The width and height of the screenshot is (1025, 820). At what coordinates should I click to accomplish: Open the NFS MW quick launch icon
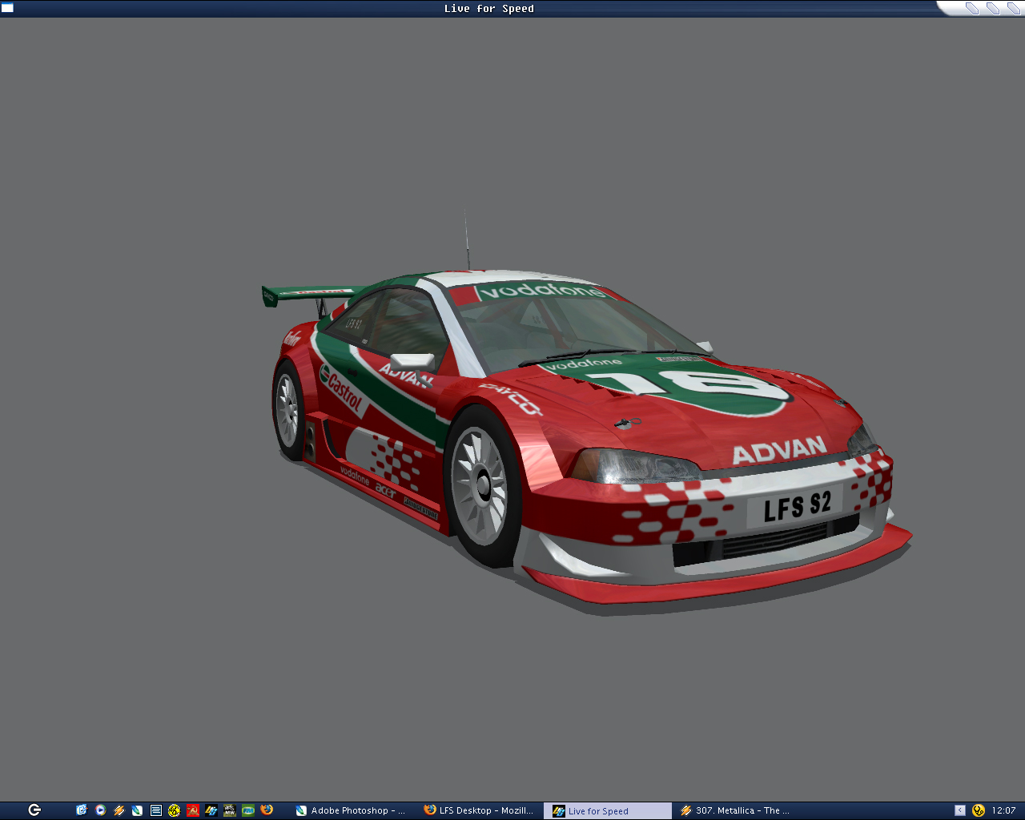229,810
